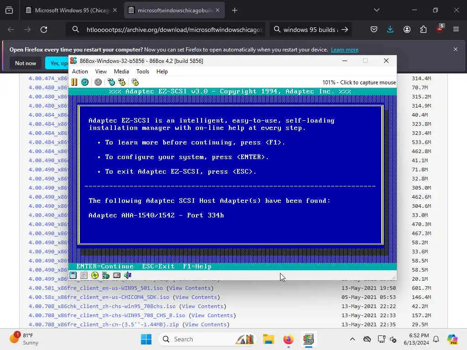
Task: Open the 86Box machine settings toolbar icon
Action: pyautogui.click(x=135, y=82)
